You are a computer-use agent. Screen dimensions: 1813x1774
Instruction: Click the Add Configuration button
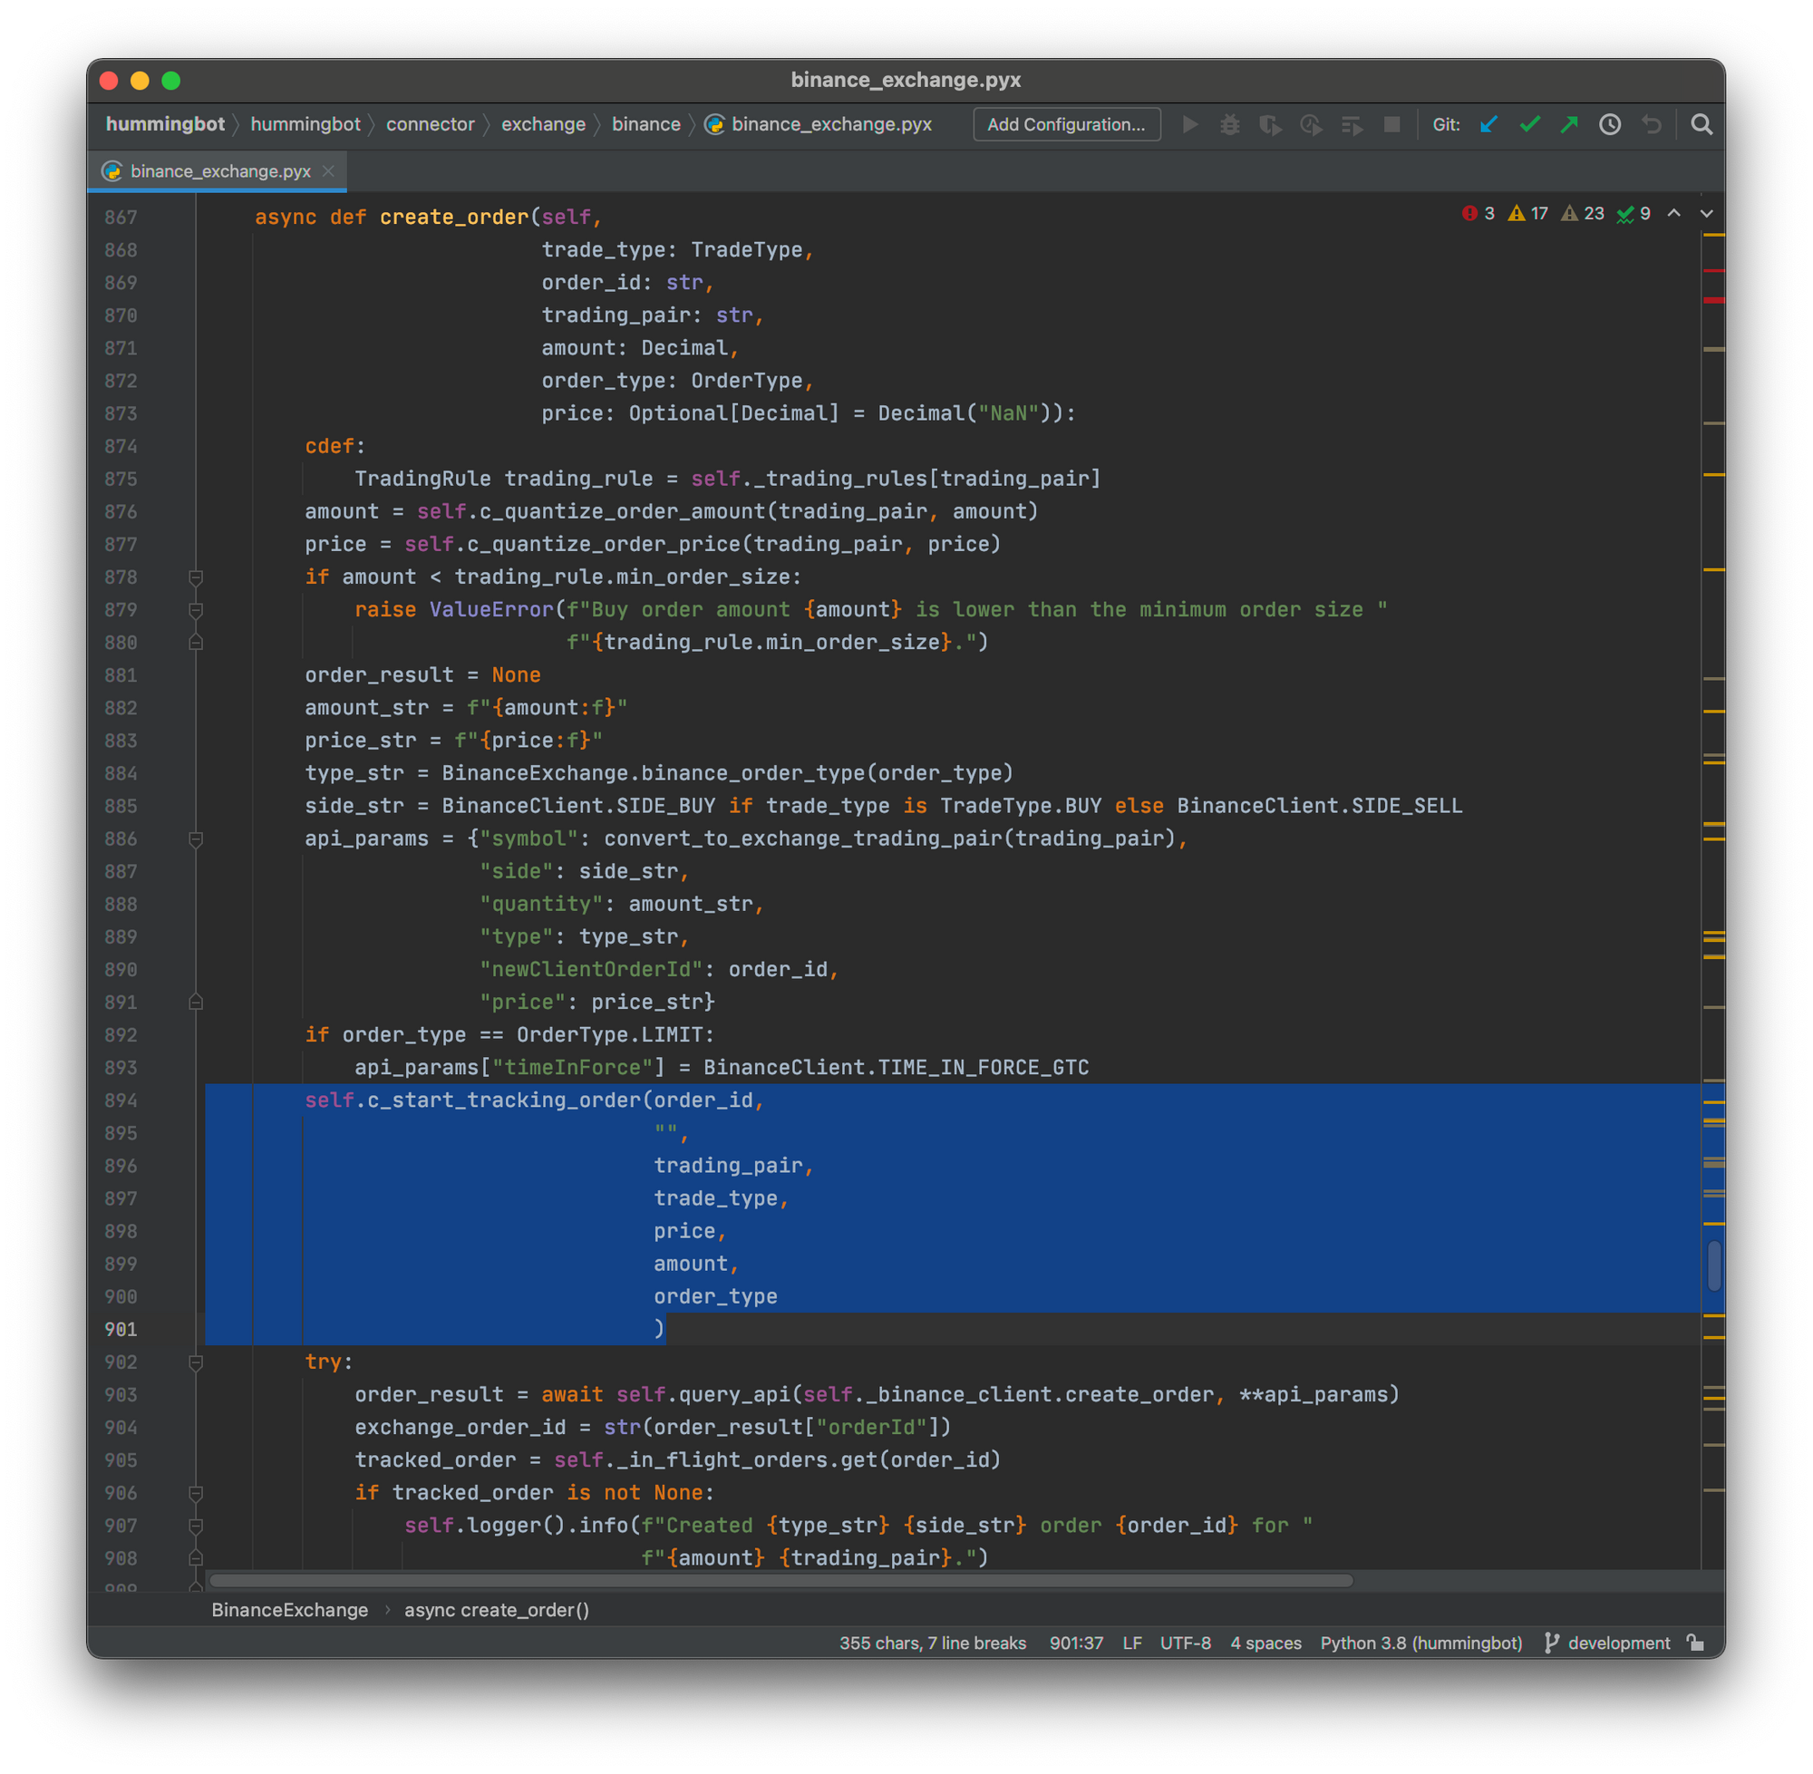pos(1066,125)
